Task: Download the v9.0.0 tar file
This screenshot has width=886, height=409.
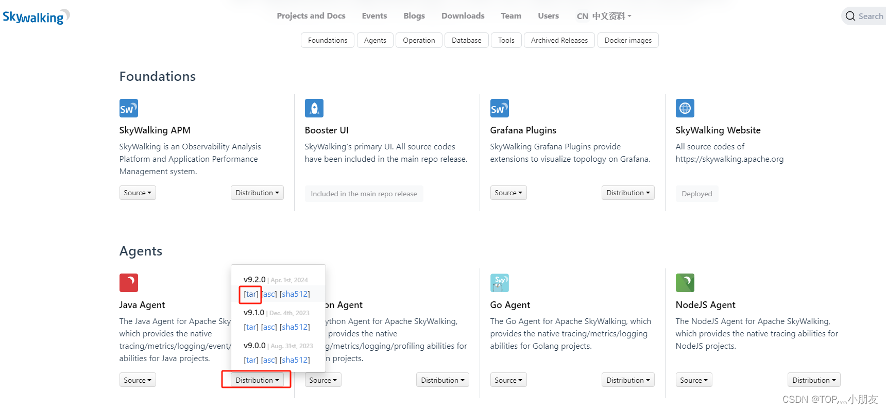Action: (251, 360)
